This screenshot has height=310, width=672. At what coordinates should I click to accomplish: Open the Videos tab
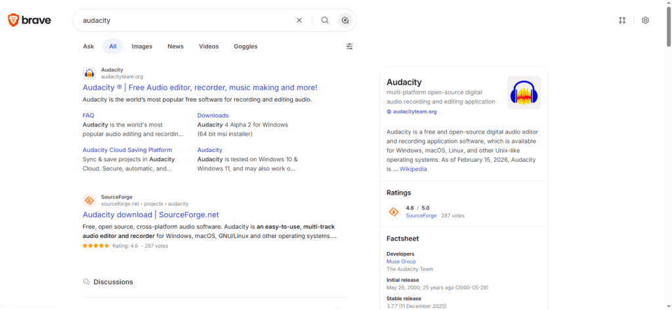pos(209,47)
